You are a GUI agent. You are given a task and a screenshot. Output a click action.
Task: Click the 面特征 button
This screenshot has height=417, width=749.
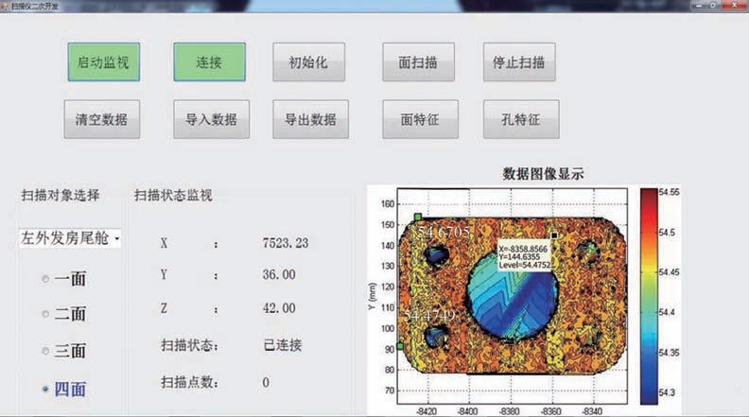419,120
